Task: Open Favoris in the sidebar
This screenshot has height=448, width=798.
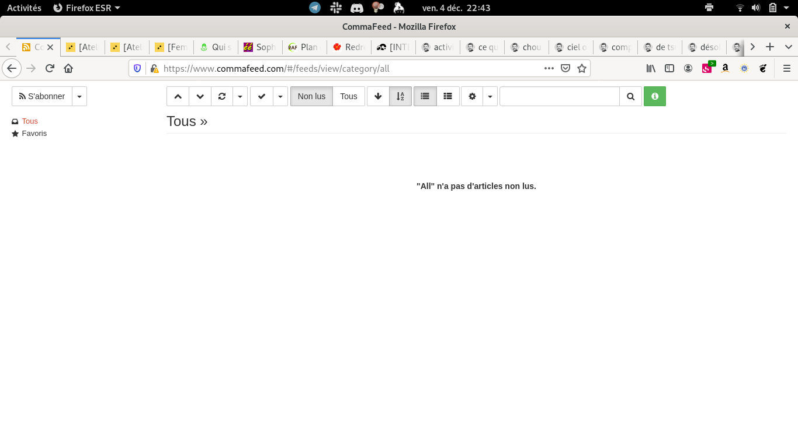Action: [x=34, y=134]
